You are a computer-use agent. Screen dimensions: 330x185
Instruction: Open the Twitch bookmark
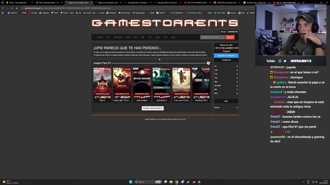(55, 13)
